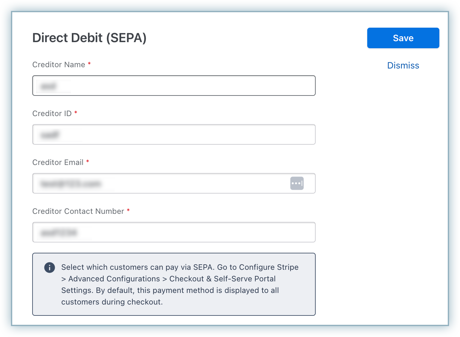Click the required asterisk next to Creditor ID

[76, 113]
